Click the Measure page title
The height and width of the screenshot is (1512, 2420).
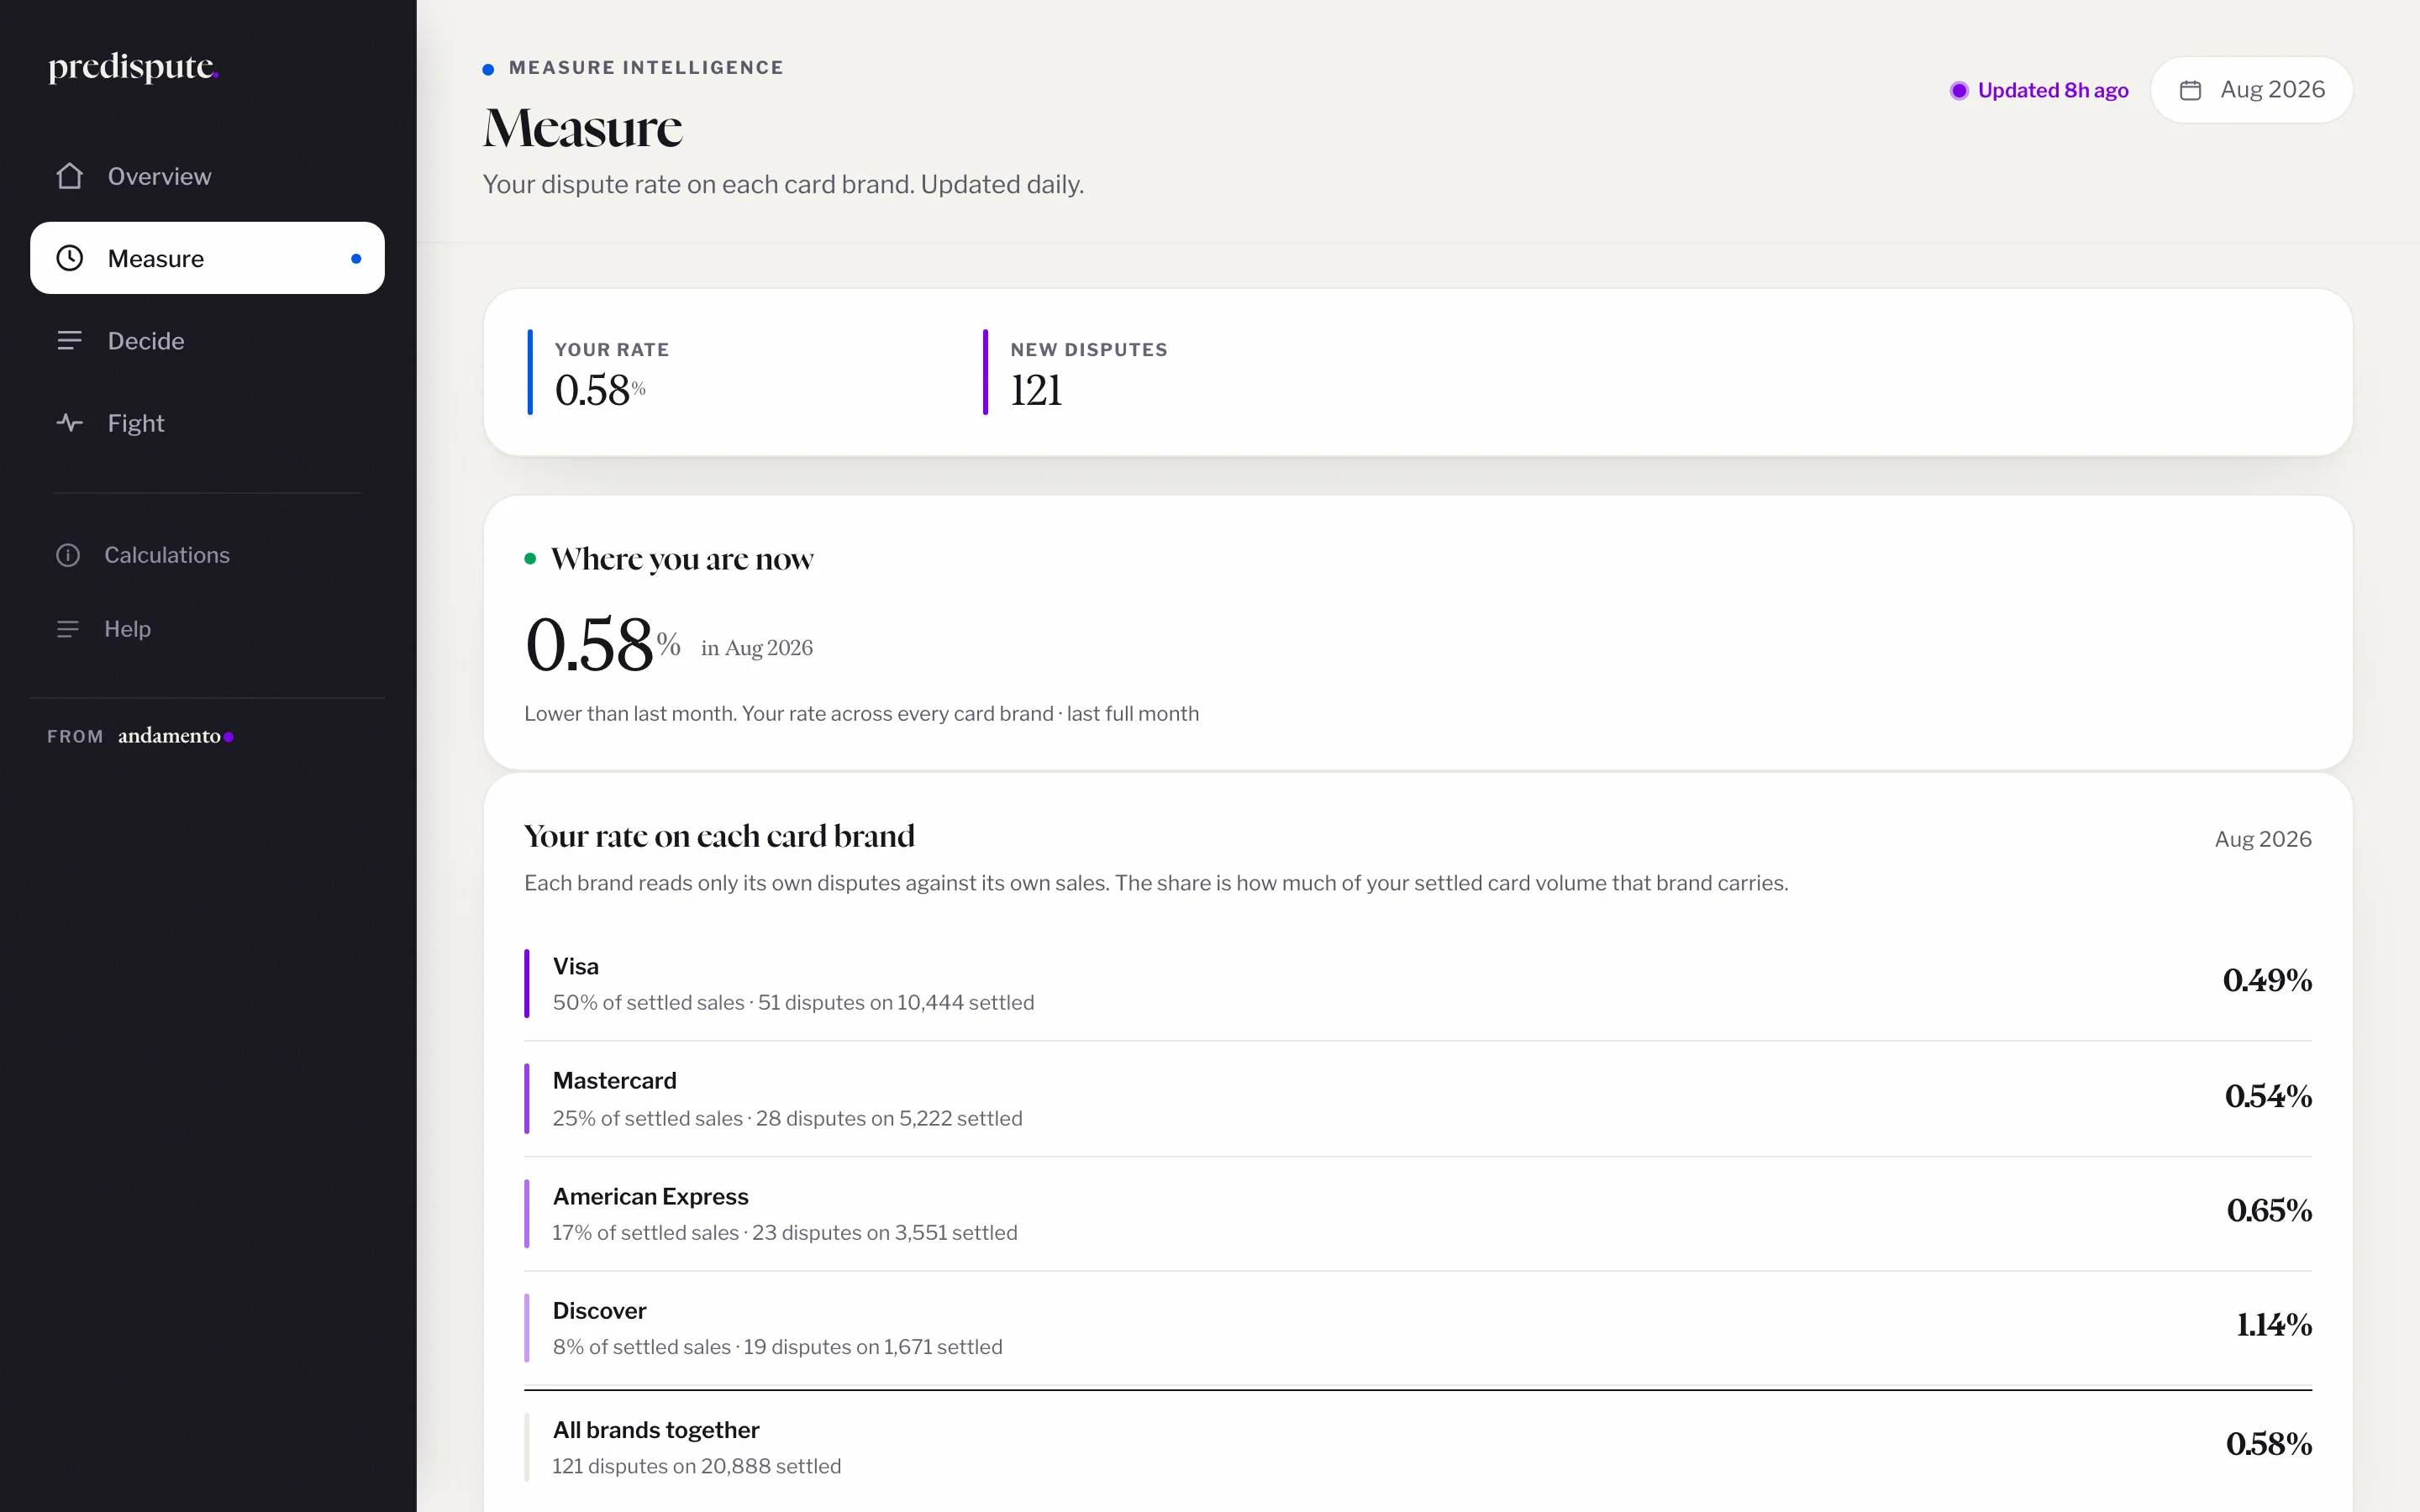point(583,128)
